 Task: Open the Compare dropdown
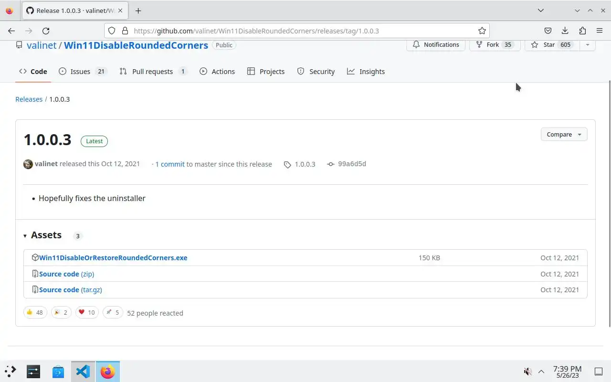pos(564,134)
